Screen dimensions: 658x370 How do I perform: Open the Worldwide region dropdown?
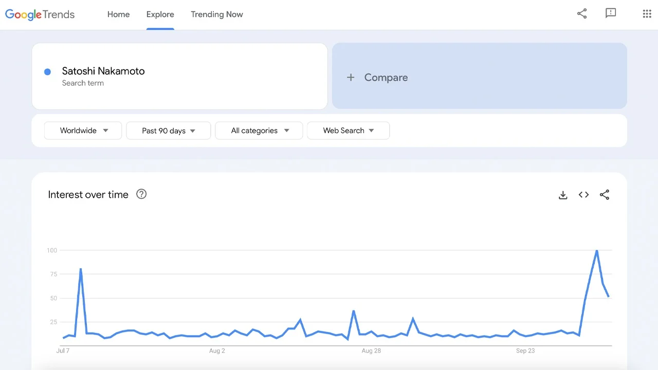coord(83,131)
